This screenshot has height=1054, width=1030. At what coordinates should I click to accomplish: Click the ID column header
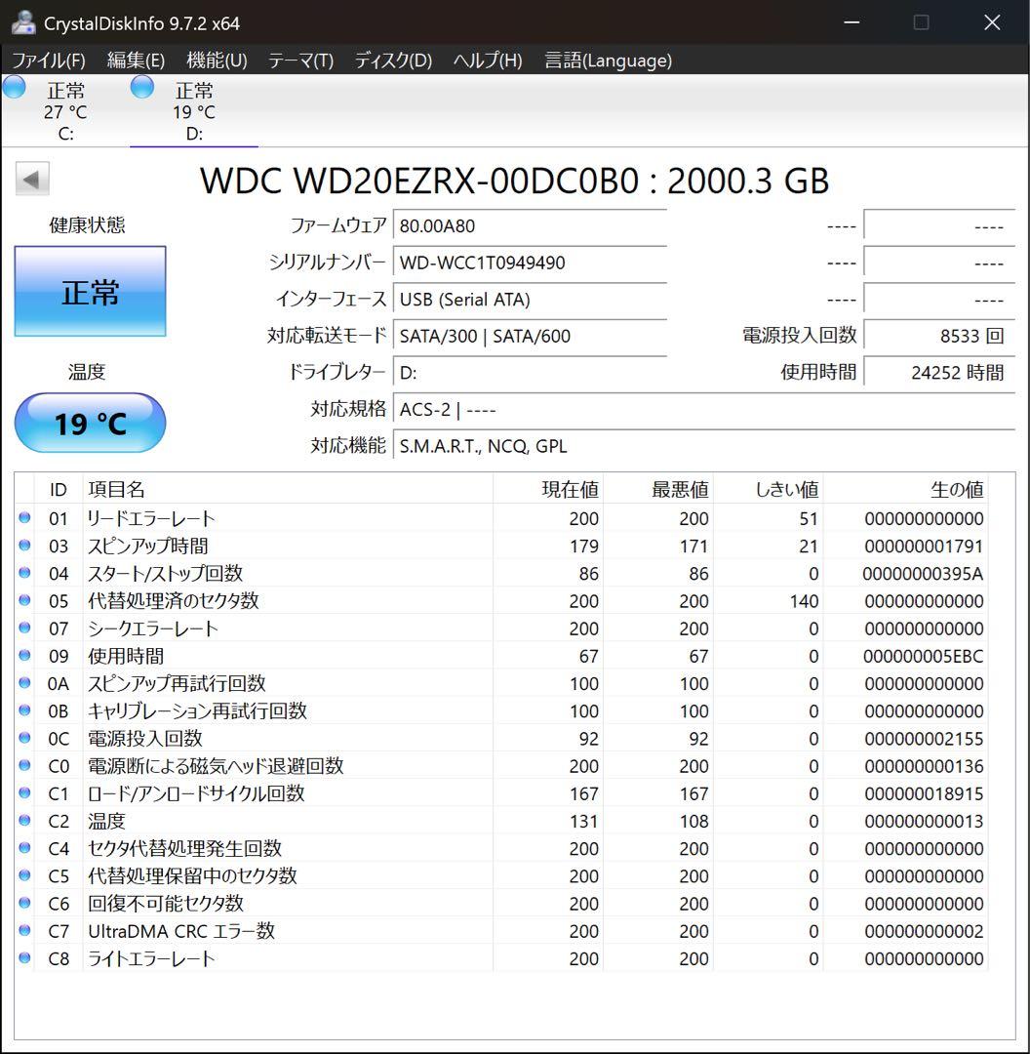tap(59, 489)
